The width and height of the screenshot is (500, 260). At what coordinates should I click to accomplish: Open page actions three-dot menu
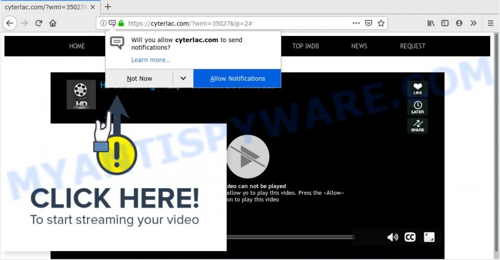click(x=356, y=23)
